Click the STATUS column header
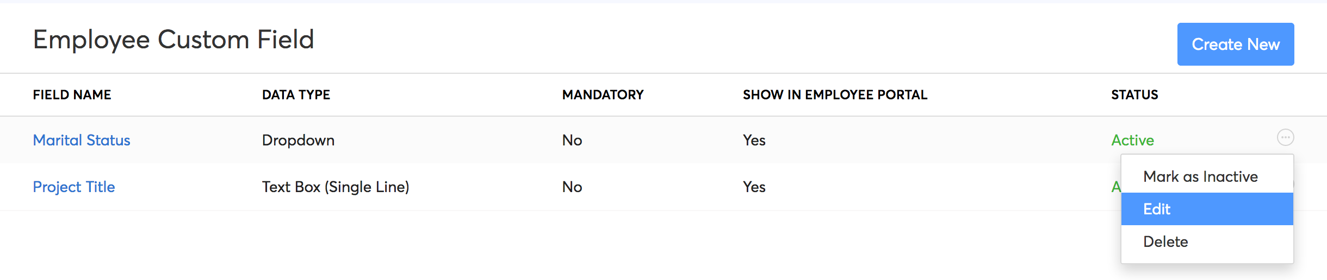Image resolution: width=1327 pixels, height=280 pixels. (x=1134, y=95)
